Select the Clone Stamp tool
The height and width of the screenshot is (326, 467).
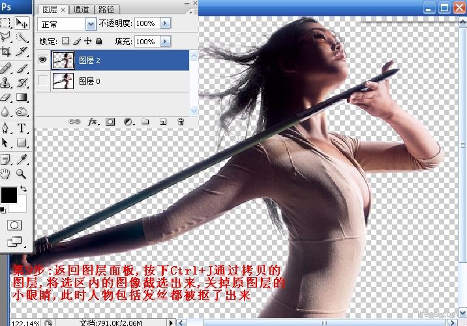6,83
